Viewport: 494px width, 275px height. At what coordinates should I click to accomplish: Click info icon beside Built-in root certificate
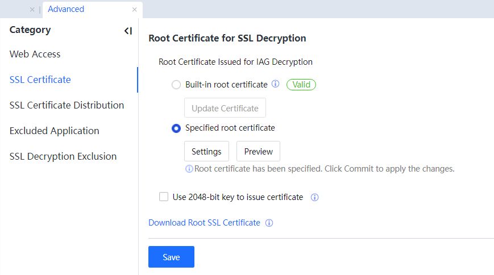pos(276,84)
